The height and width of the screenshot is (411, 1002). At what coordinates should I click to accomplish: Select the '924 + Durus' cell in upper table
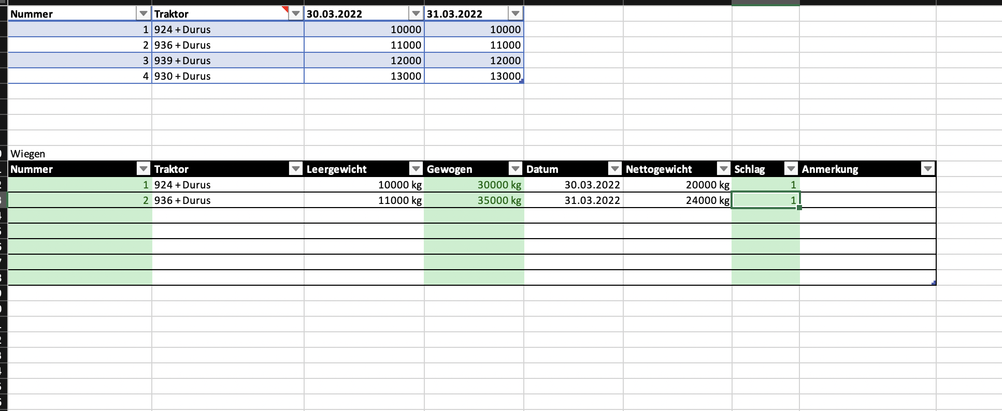[x=228, y=30]
